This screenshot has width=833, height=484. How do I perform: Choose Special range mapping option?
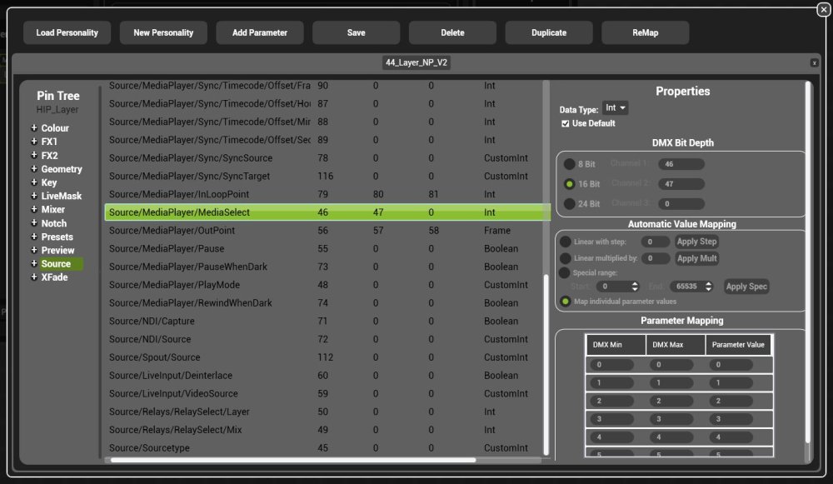[x=564, y=272]
